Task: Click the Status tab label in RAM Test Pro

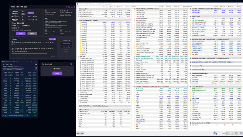Action: coord(14,39)
